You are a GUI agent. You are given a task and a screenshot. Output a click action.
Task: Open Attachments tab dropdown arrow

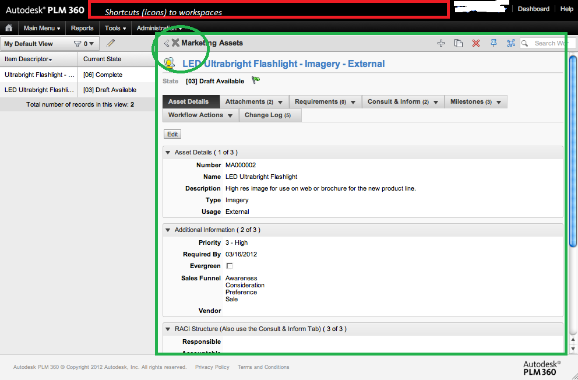pyautogui.click(x=280, y=102)
